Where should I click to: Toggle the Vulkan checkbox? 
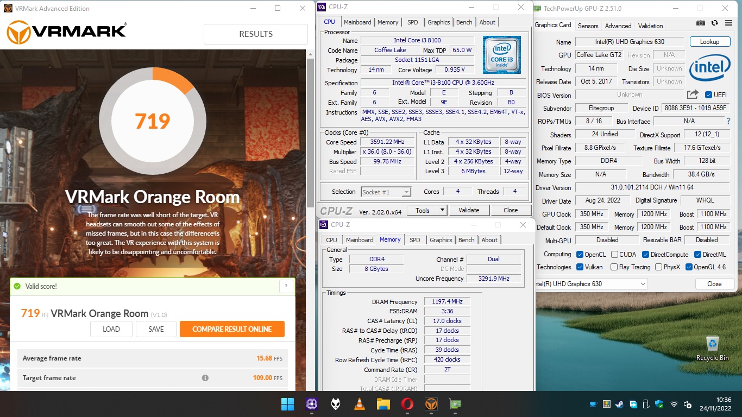click(x=580, y=267)
